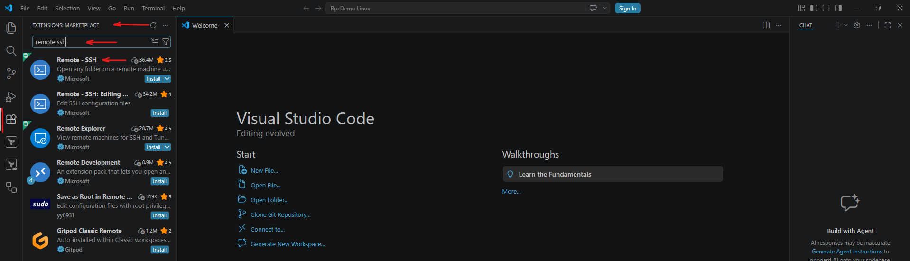
Task: Click the New File link
Action: click(x=264, y=170)
